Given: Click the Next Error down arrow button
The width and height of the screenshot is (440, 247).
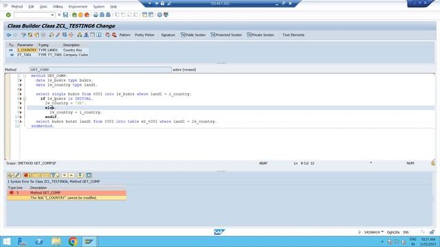Looking at the screenshot, I should 64,176.
